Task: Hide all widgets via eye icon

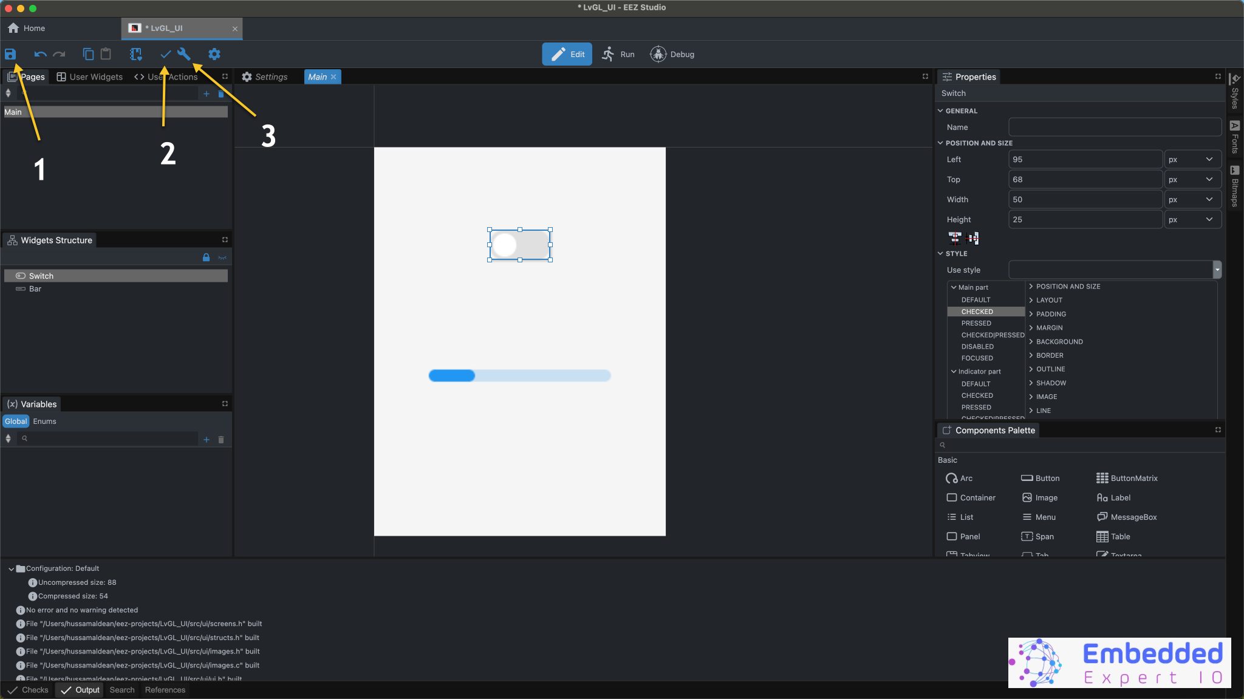Action: point(222,257)
